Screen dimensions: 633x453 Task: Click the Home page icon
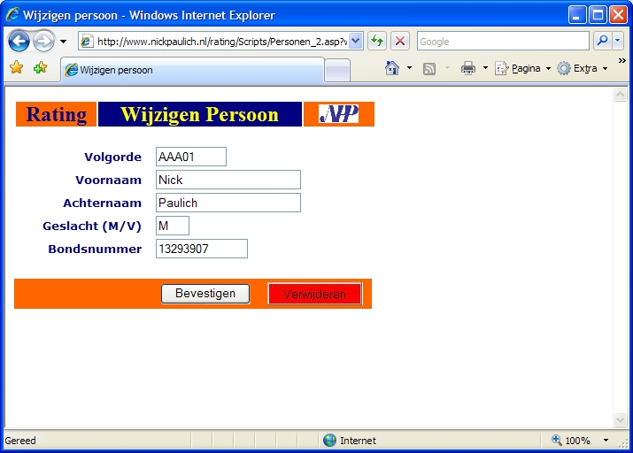click(x=392, y=69)
